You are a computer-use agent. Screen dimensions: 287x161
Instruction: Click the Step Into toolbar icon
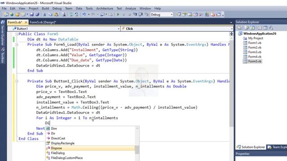point(135,14)
